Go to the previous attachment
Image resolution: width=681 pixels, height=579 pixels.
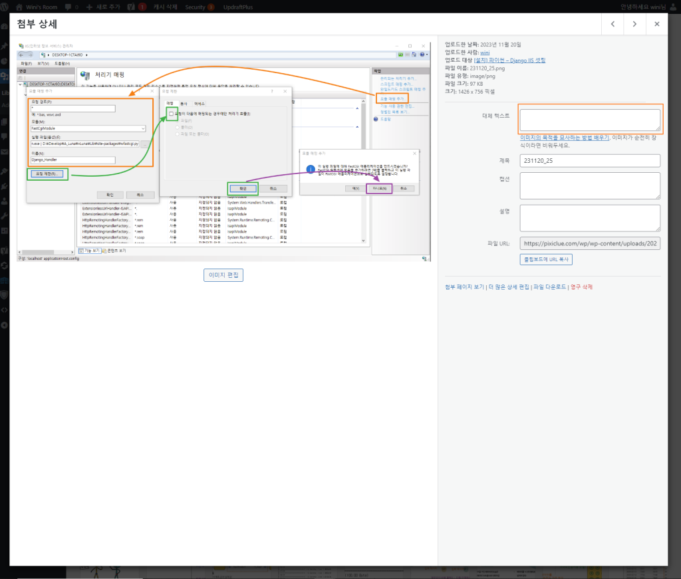[x=613, y=24]
